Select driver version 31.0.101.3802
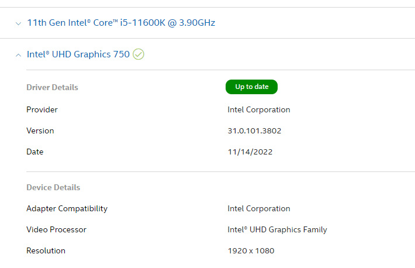415x268 pixels. click(254, 130)
